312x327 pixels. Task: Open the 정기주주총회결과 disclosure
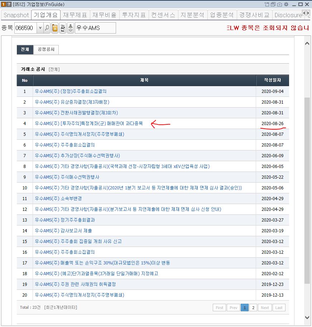click(65, 220)
